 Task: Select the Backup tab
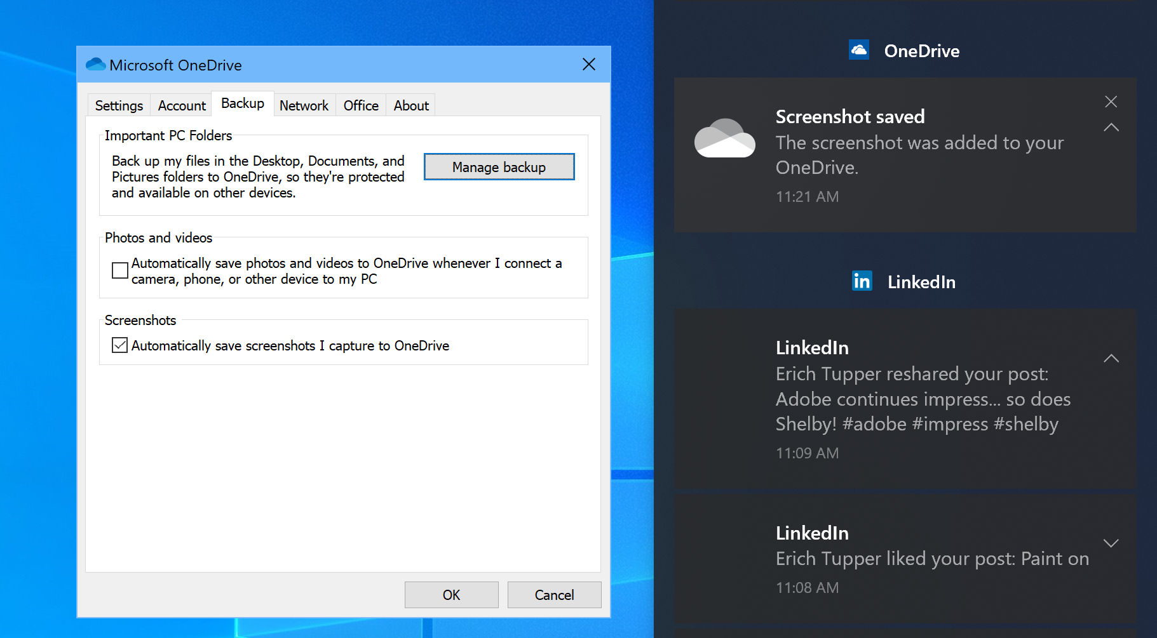[x=243, y=103]
